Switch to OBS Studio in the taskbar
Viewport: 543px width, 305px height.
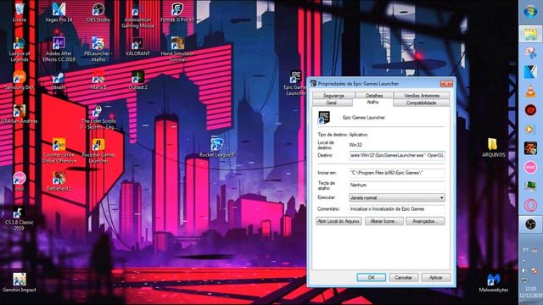530,224
